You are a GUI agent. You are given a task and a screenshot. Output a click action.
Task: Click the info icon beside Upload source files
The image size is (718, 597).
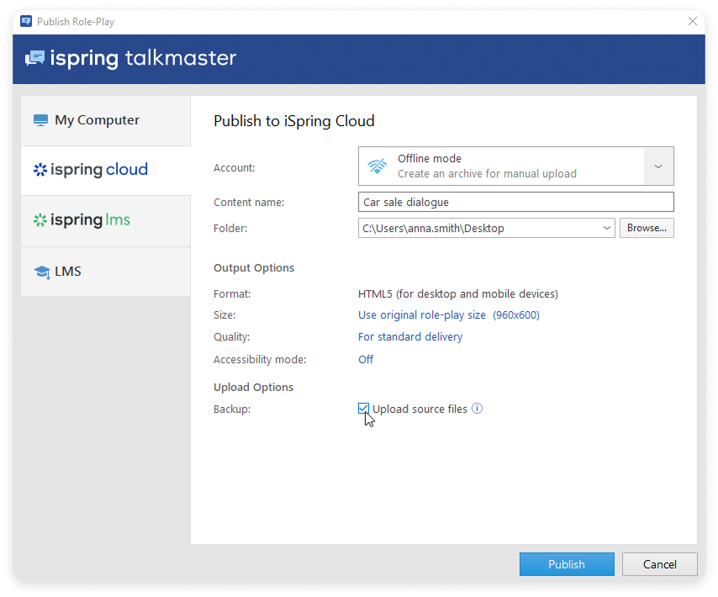click(x=477, y=409)
